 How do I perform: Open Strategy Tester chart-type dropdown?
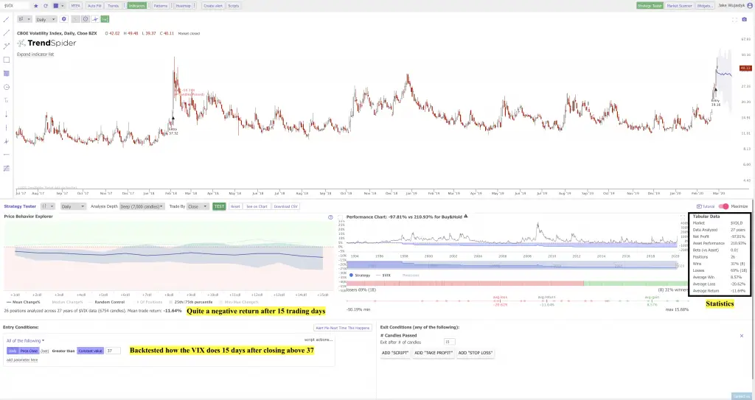[47, 206]
